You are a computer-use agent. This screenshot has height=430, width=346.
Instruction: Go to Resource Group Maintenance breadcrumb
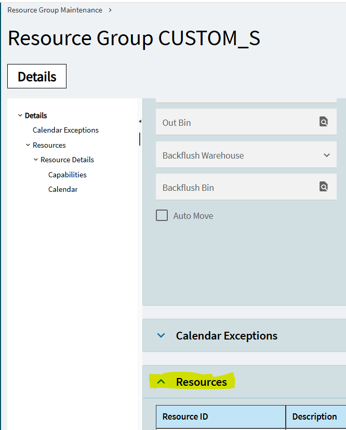click(x=55, y=10)
